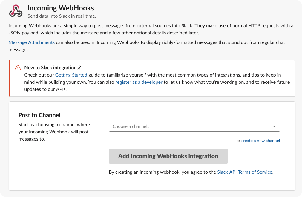
Task: Click the "Start by choosing a channel" description
Action: coord(54,132)
